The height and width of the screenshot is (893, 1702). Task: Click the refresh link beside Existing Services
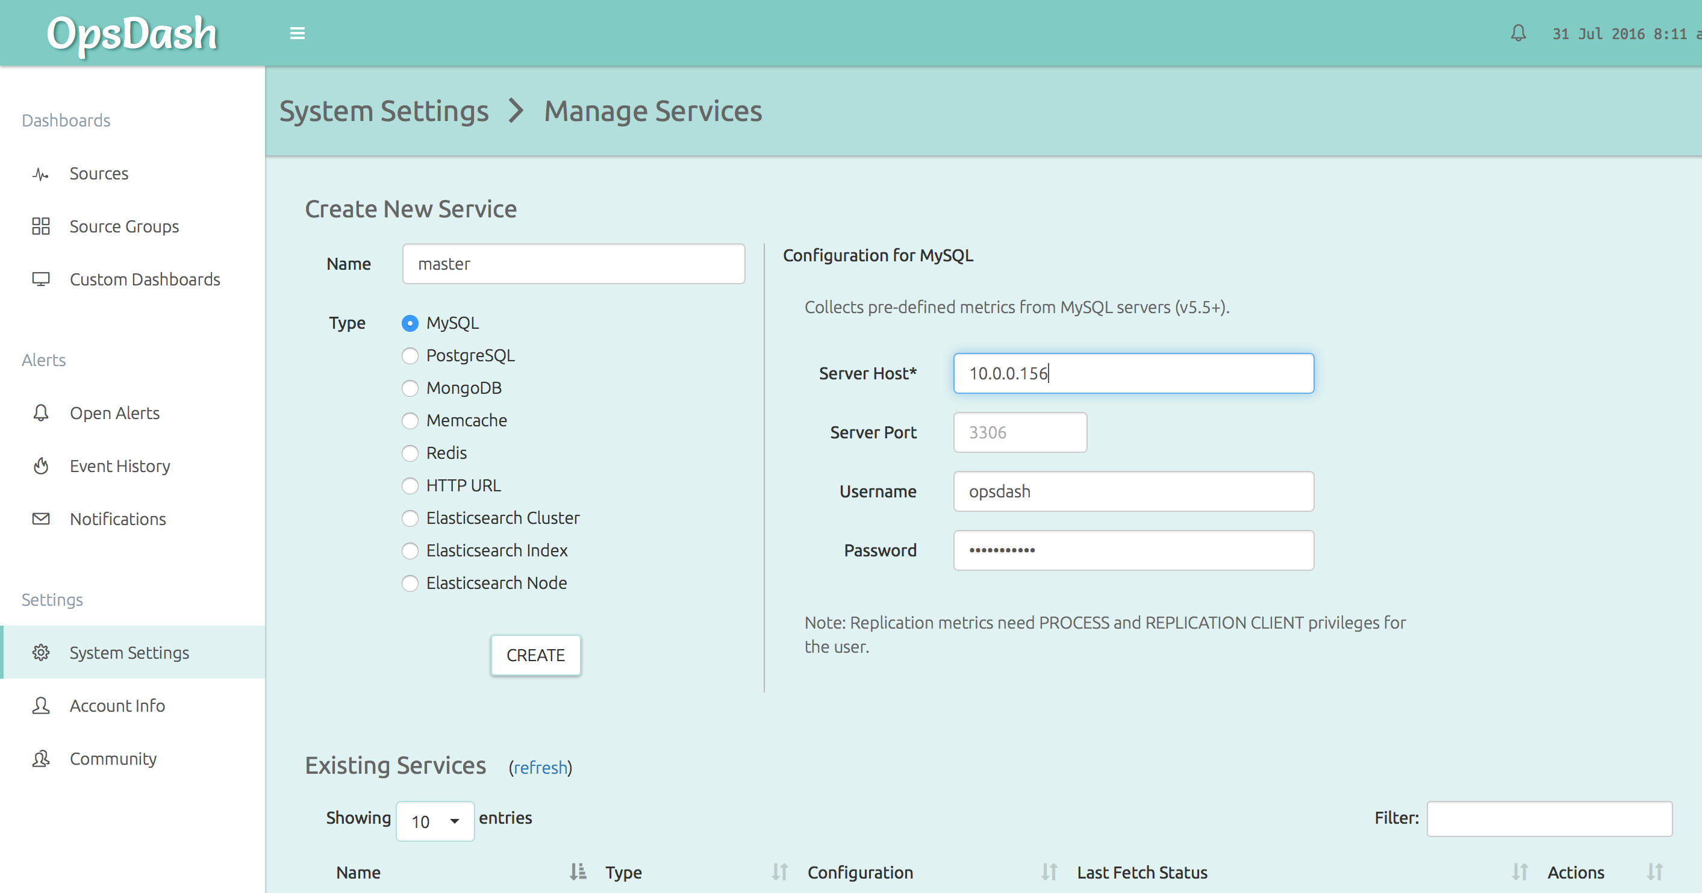(x=540, y=768)
